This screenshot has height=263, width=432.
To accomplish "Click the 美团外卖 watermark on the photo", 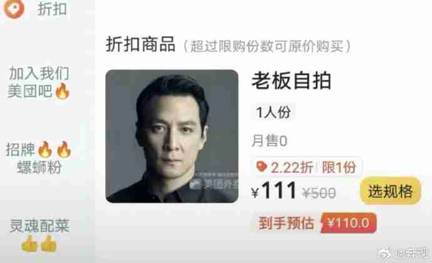I will click(214, 183).
